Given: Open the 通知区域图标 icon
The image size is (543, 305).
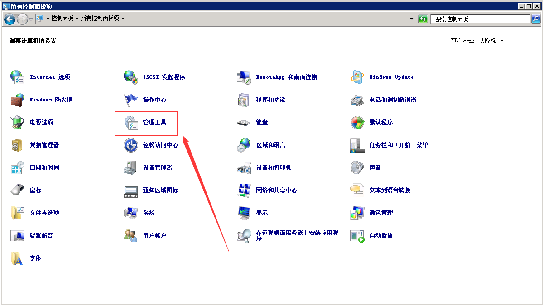Looking at the screenshot, I should pyautogui.click(x=131, y=191).
